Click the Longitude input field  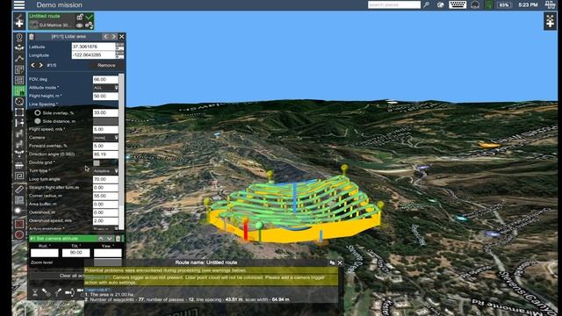[93, 55]
